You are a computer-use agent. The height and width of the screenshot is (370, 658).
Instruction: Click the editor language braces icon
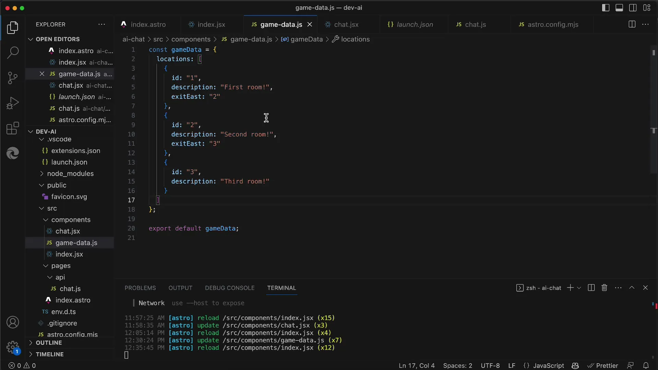point(526,366)
